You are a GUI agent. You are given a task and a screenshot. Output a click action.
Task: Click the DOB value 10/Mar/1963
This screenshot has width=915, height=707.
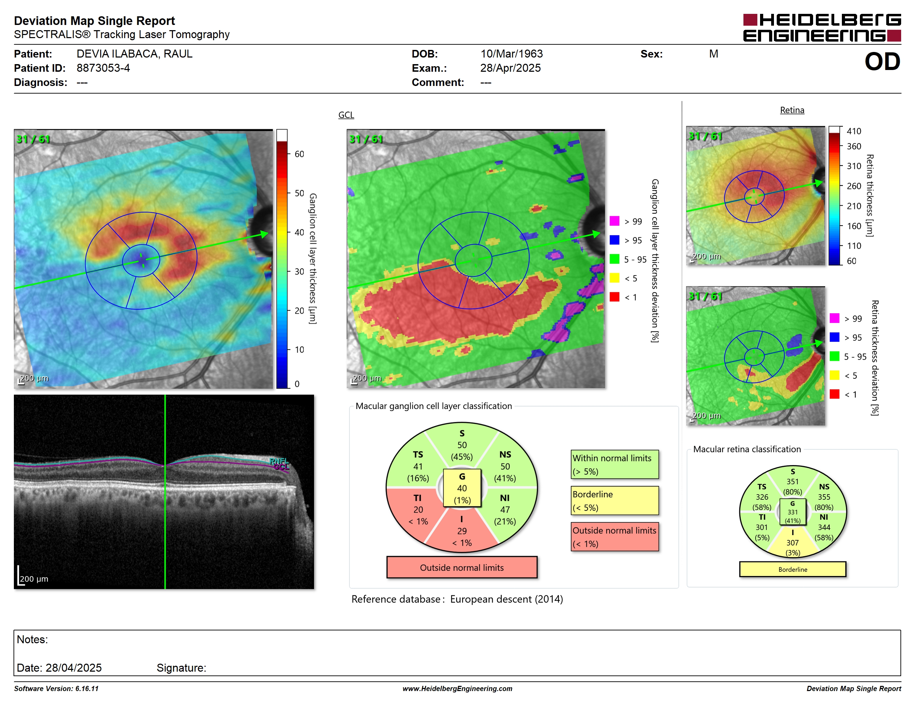[x=512, y=54]
